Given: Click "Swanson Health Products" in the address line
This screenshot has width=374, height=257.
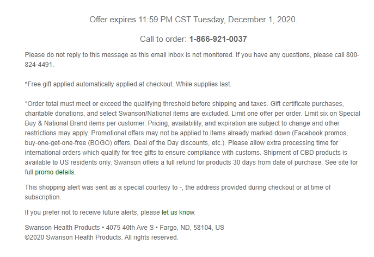Looking at the screenshot, I should [x=62, y=228].
